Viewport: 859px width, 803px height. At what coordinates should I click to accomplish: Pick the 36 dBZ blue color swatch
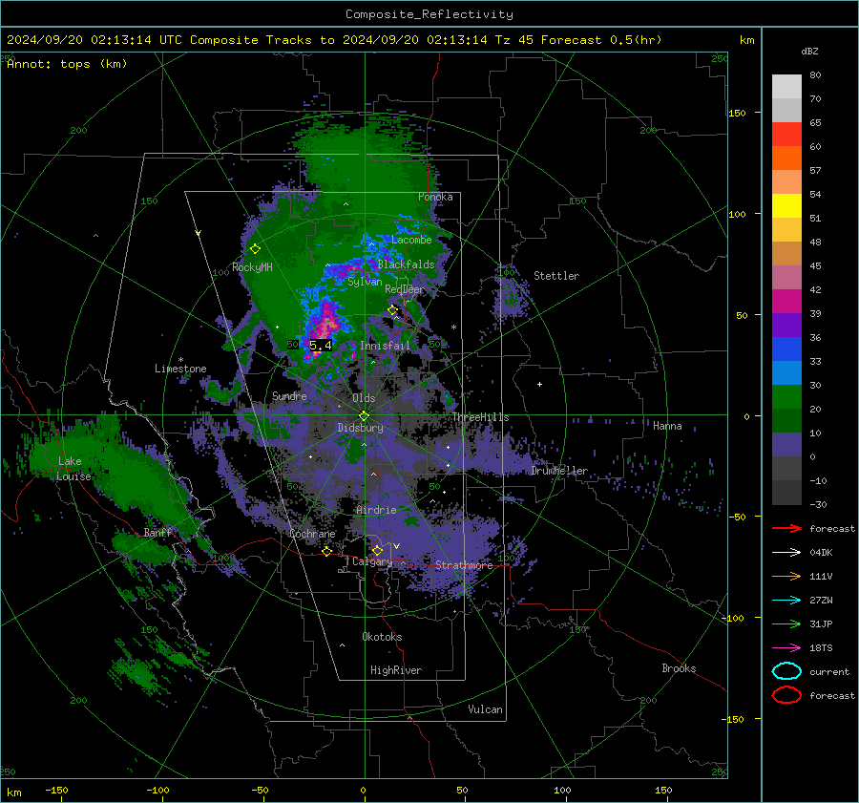[x=786, y=349]
